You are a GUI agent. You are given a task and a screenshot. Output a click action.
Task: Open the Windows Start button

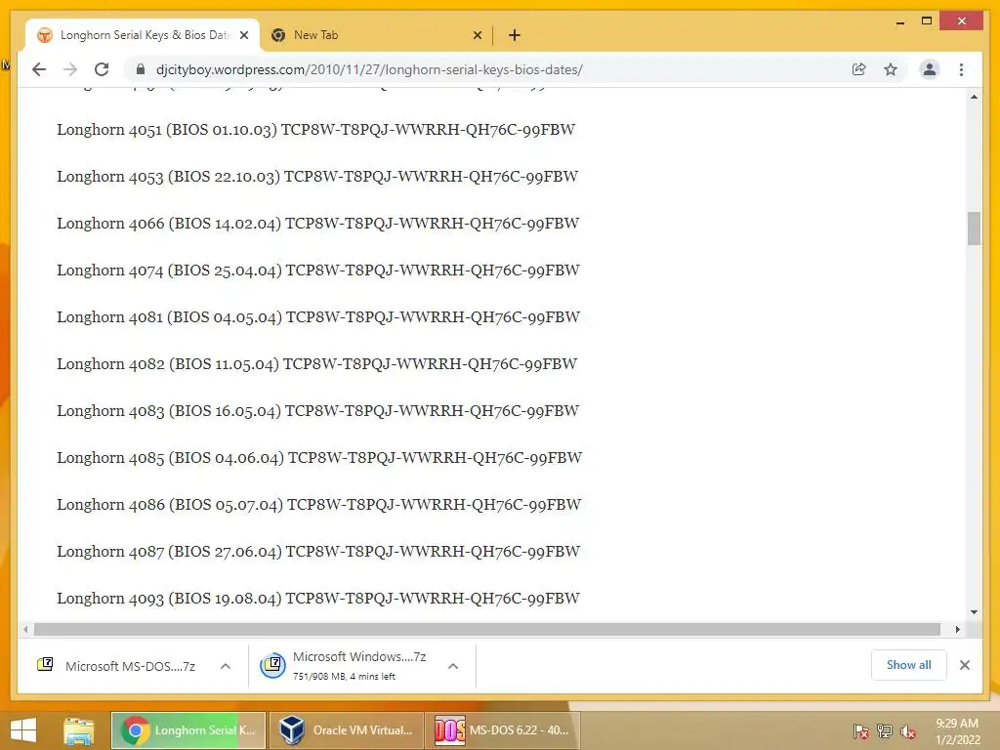(23, 730)
